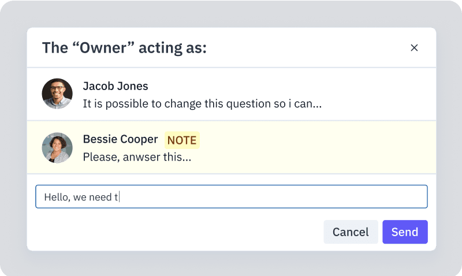
Task: Open the "Please, anwser this..." note message
Action: (137, 156)
